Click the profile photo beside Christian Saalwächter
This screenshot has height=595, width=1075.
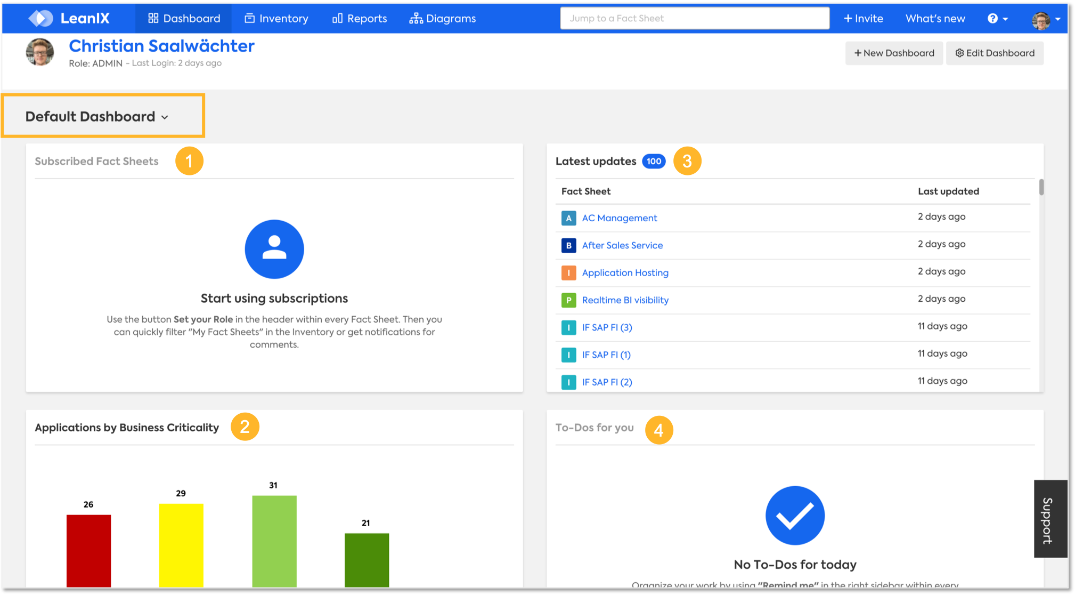pos(40,52)
